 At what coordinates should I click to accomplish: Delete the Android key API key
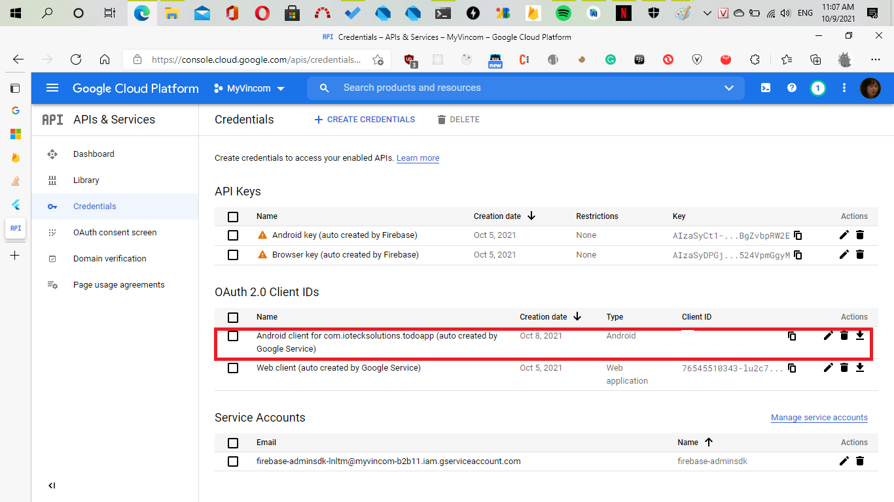(x=860, y=235)
